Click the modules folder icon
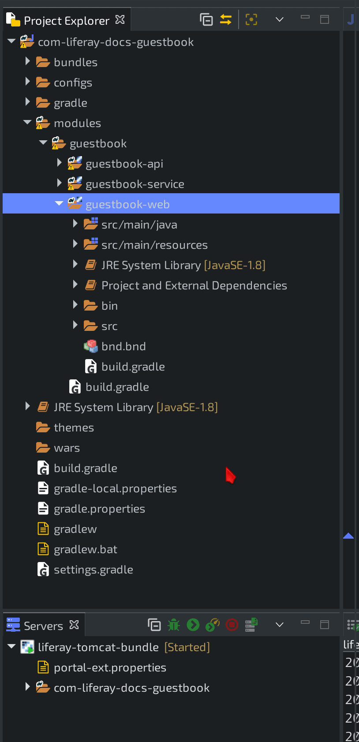 (x=43, y=123)
